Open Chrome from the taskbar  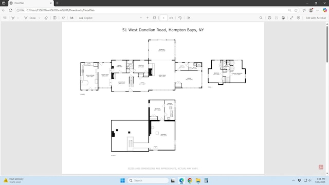click(190, 180)
